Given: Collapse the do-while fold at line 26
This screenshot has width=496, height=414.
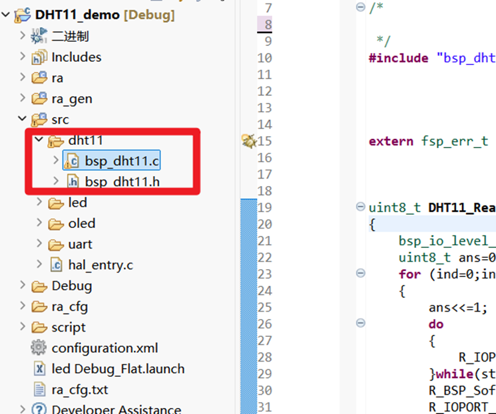Looking at the screenshot, I should pos(360,323).
